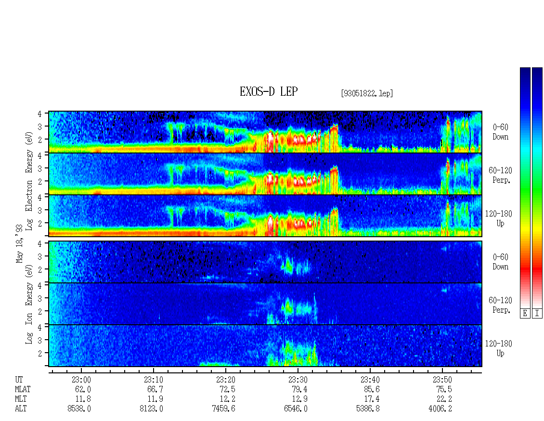Click the boxed I label under color bar
Viewport: 544px width, 421px height.
(537, 313)
